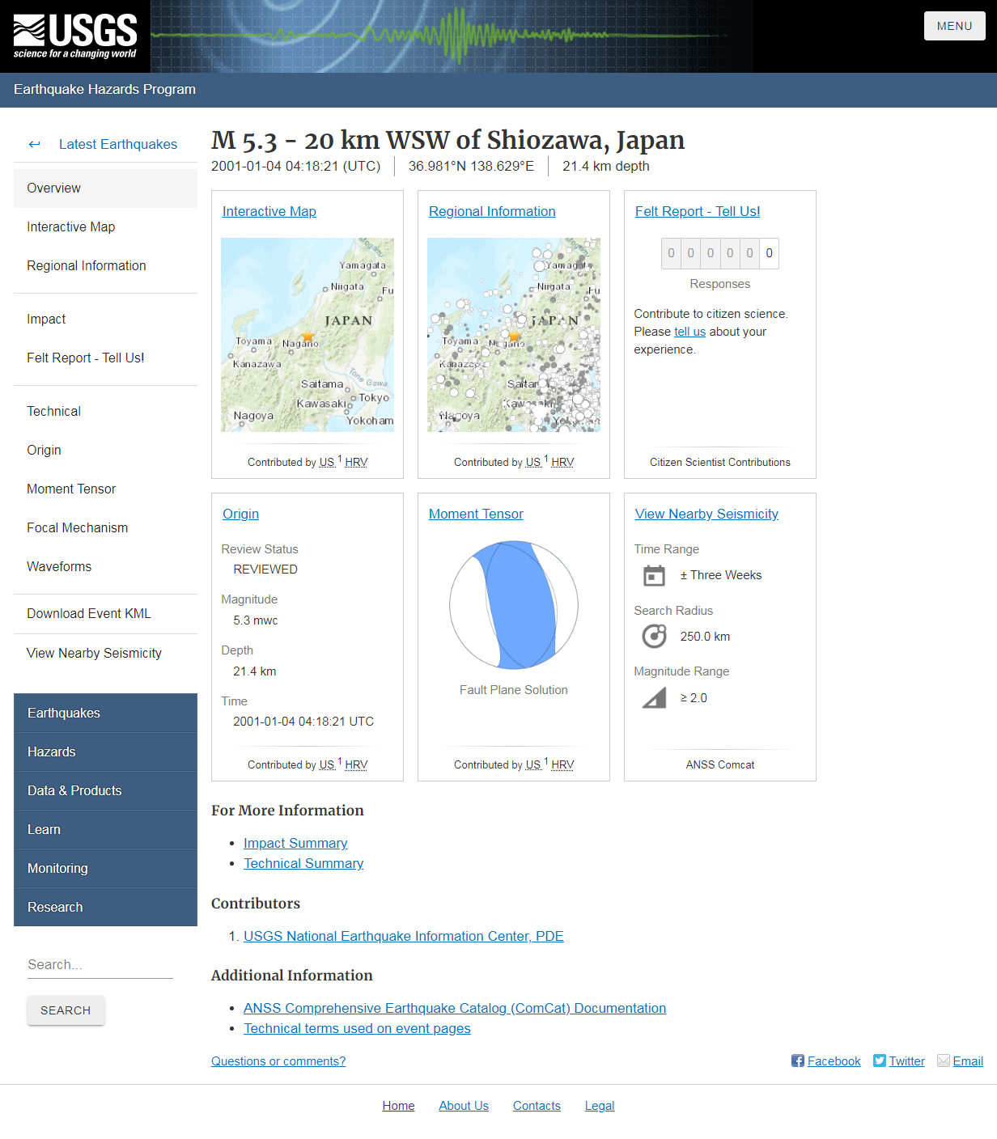Click the Email envelope icon

pyautogui.click(x=944, y=1061)
